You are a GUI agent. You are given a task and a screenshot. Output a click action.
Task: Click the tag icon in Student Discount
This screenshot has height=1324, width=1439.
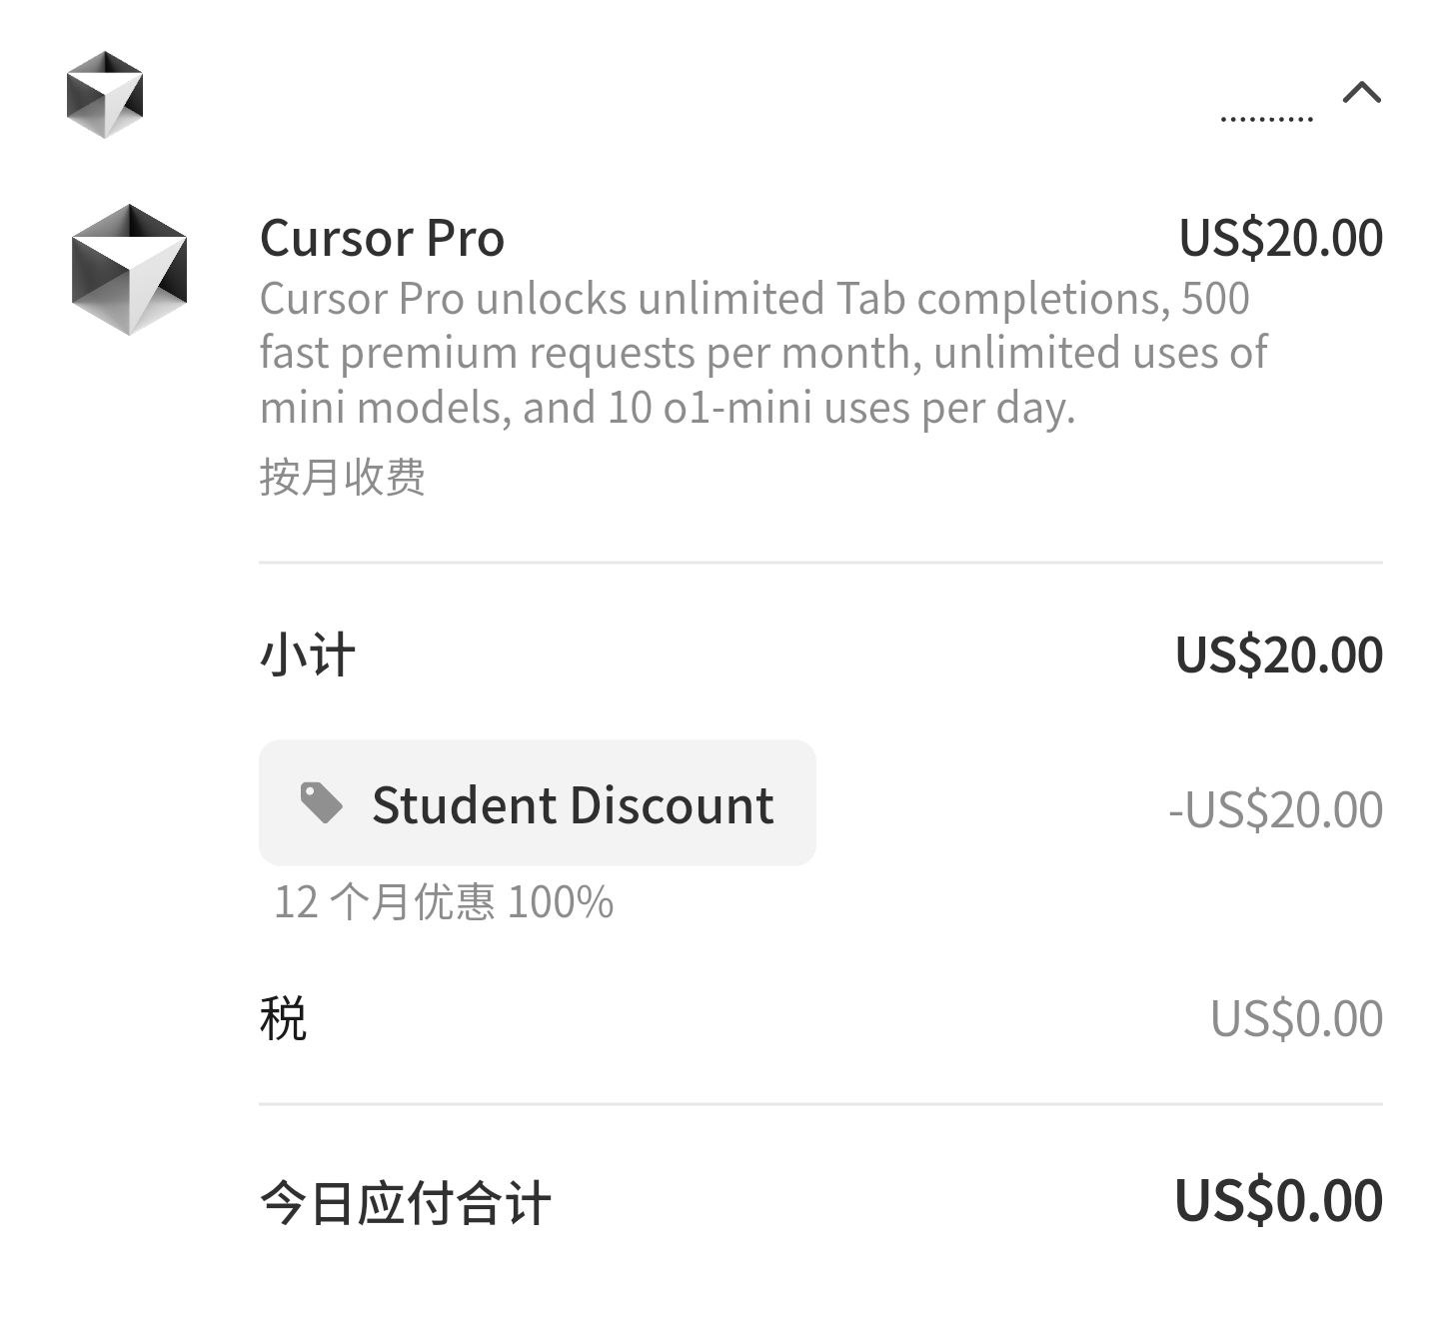pyautogui.click(x=322, y=803)
